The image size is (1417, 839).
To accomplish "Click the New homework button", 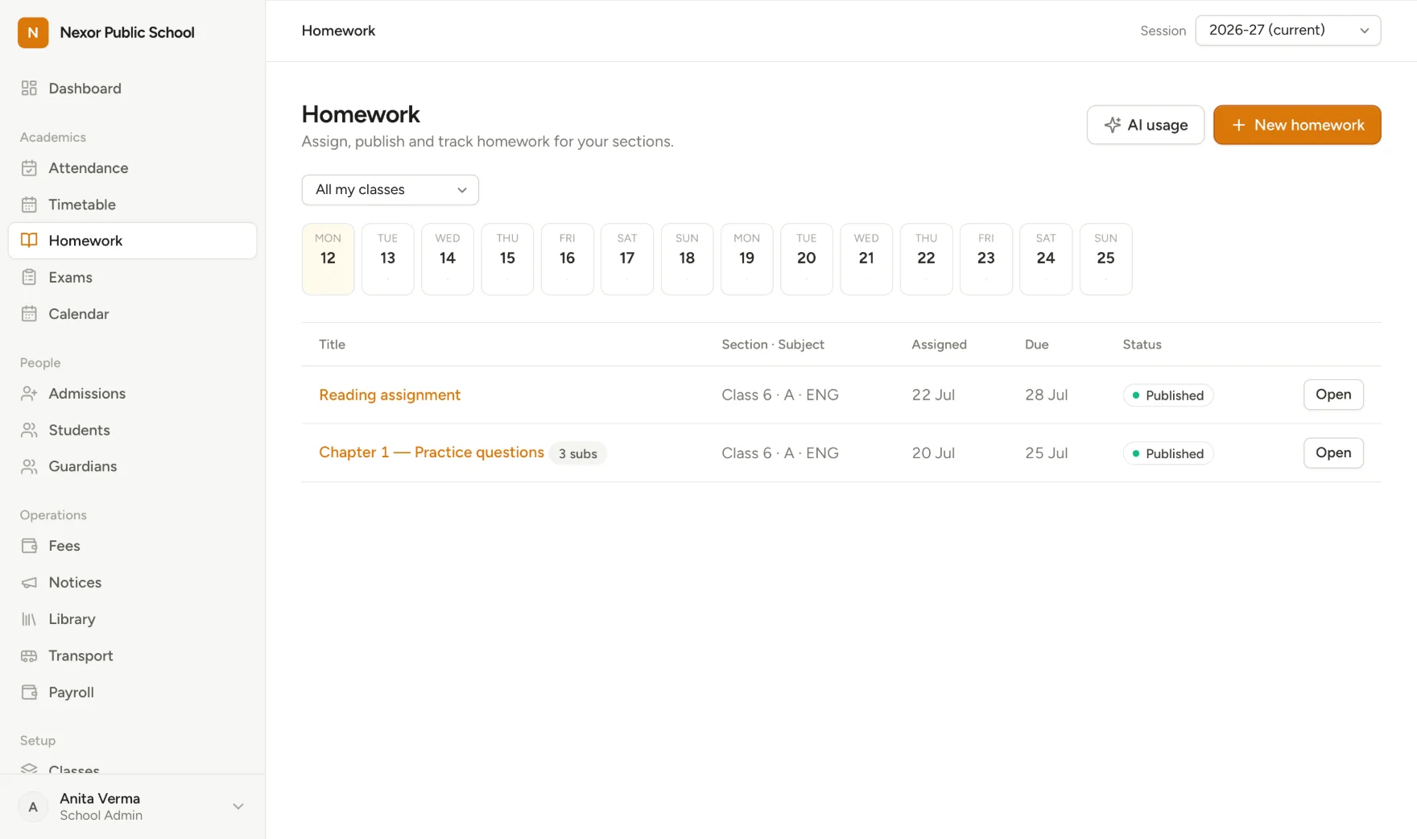I will pyautogui.click(x=1297, y=125).
